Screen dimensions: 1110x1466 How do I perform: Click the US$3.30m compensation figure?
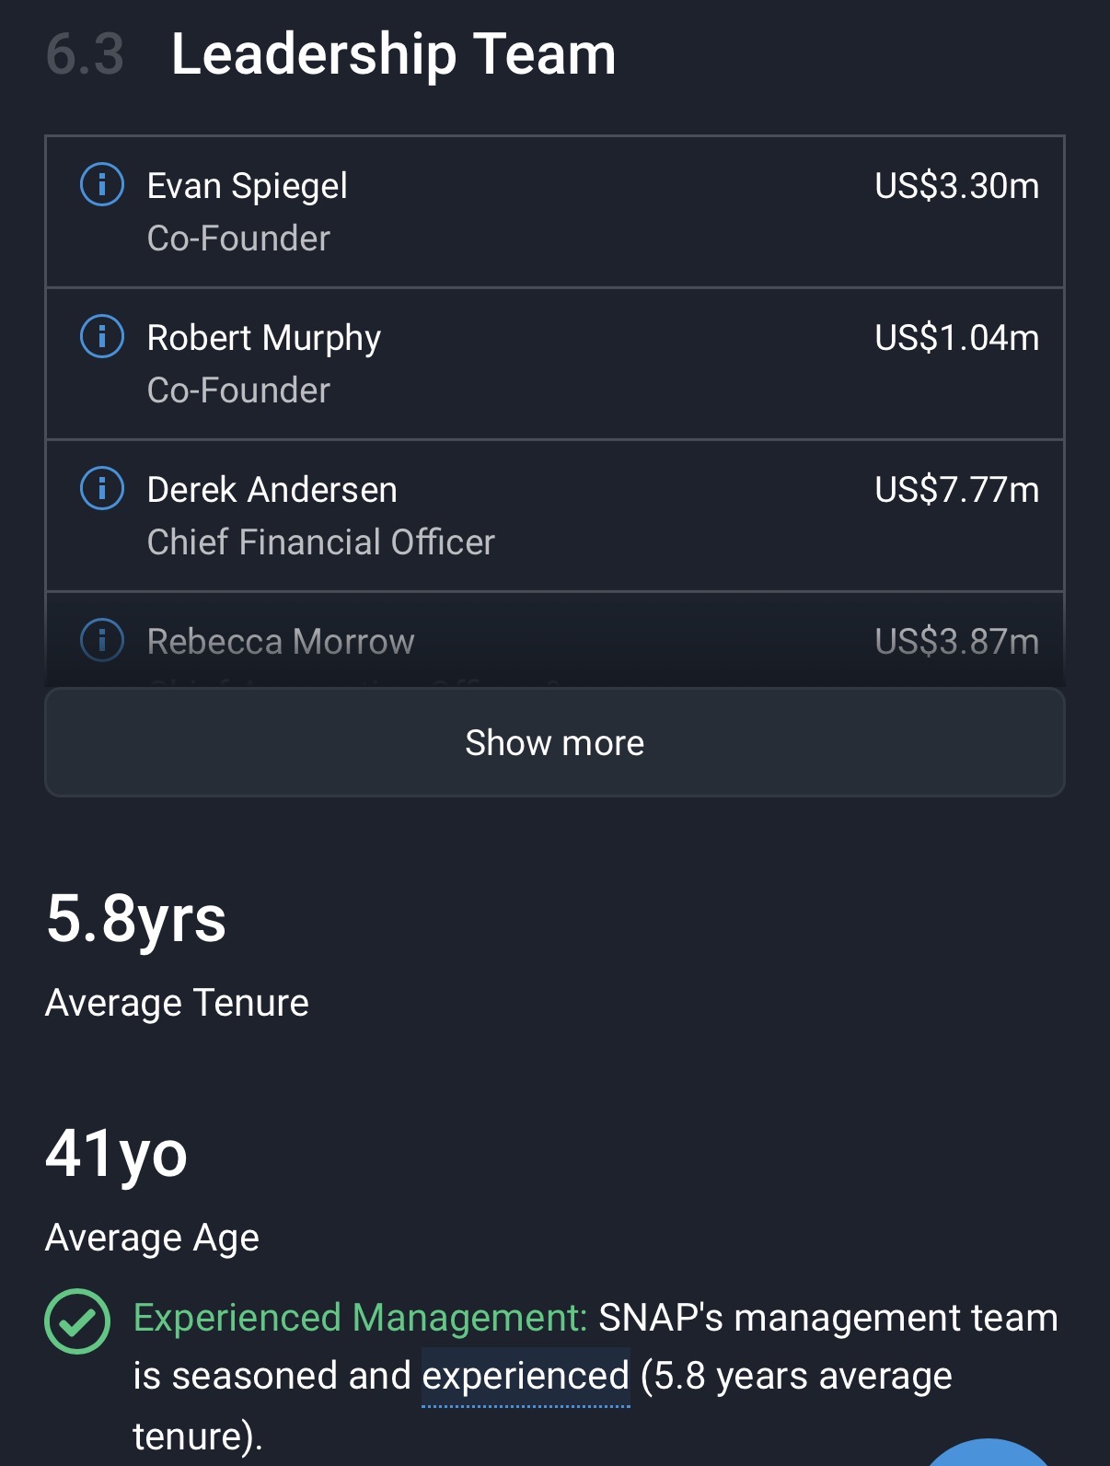click(x=956, y=186)
